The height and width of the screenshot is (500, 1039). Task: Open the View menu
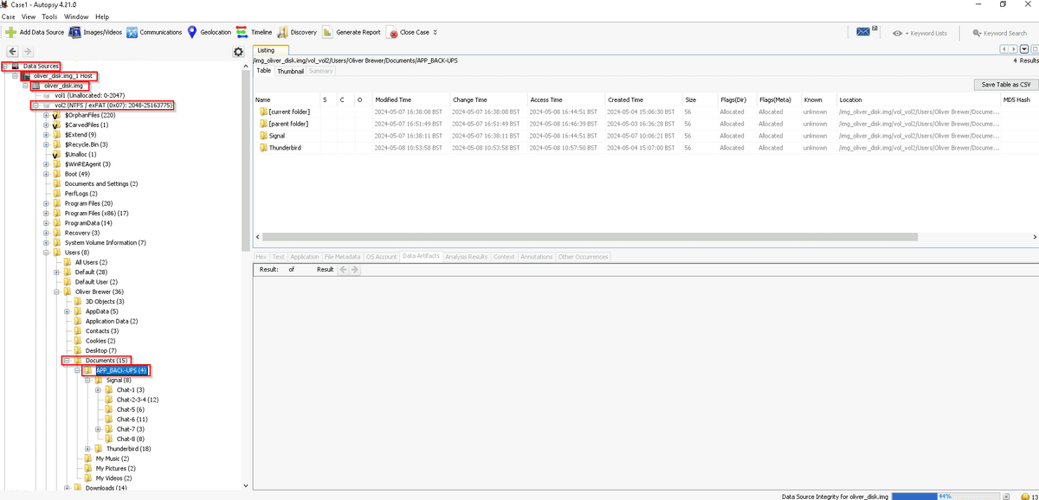click(29, 16)
